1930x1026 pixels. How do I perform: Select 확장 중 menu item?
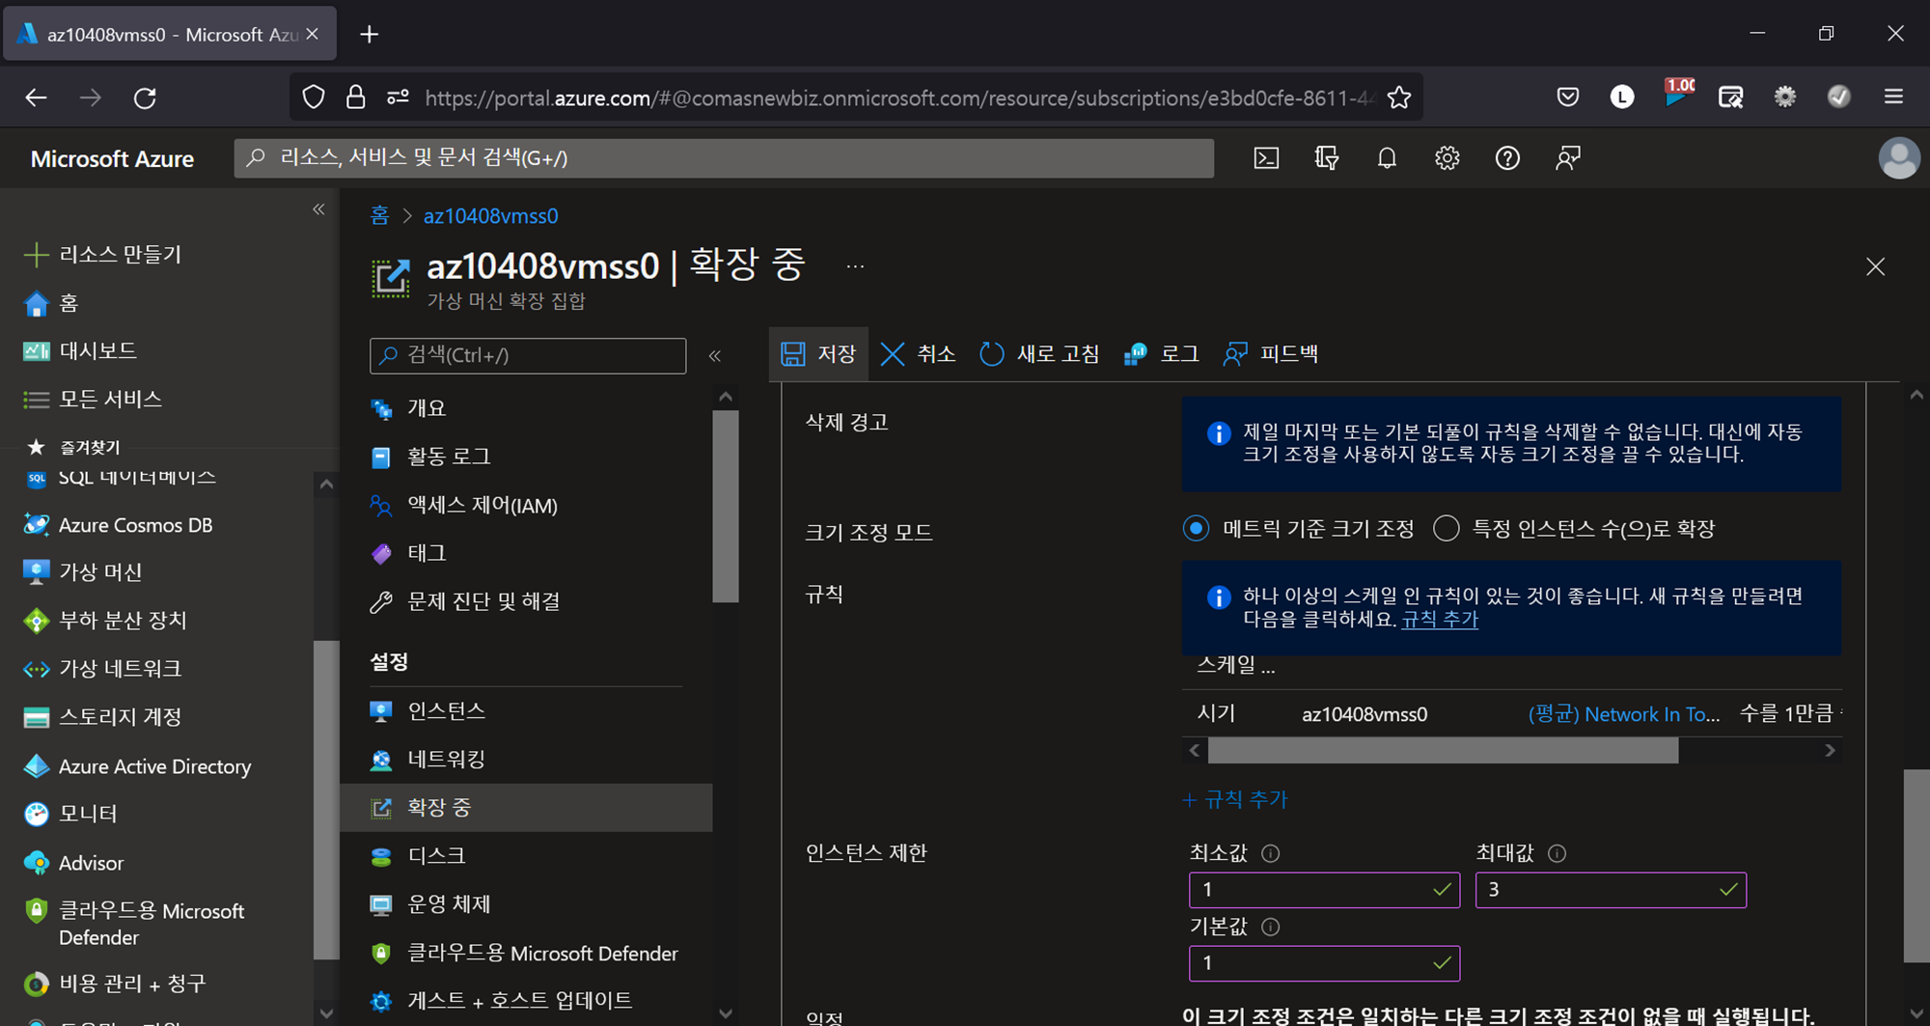[x=526, y=808]
